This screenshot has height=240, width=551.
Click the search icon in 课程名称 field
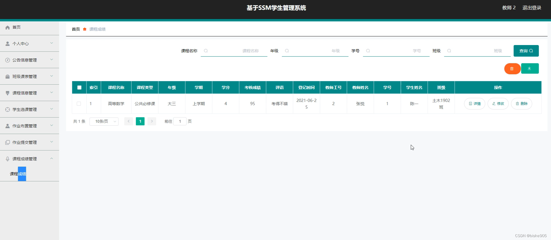[x=206, y=51]
